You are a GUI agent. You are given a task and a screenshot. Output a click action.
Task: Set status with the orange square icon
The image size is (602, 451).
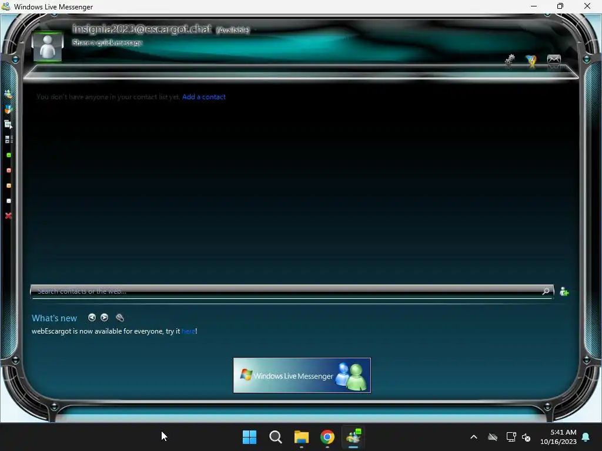[9, 186]
